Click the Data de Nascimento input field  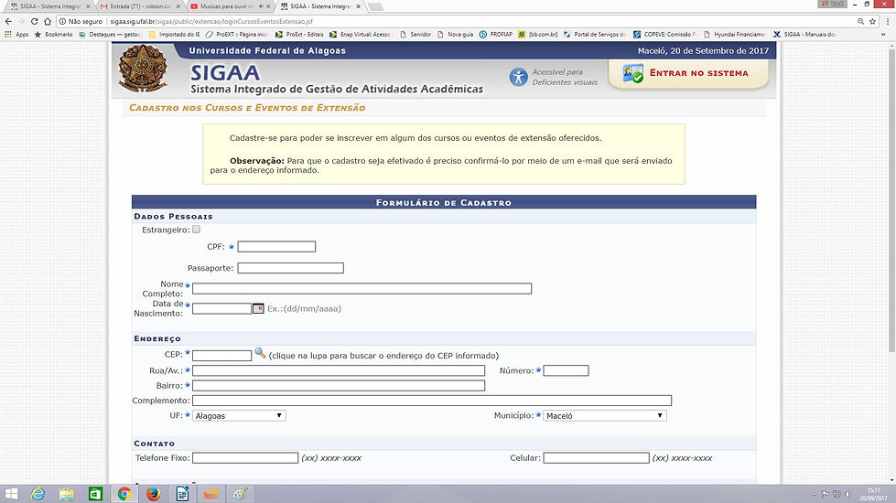pyautogui.click(x=221, y=308)
